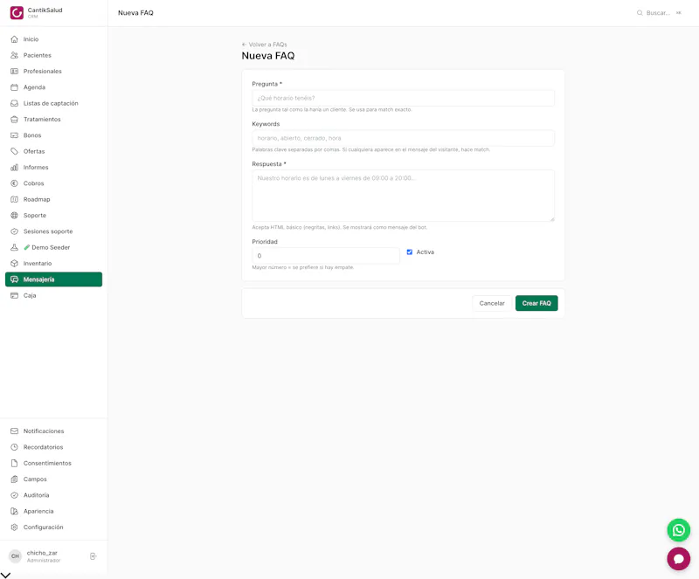Focus the Keywords input field
Image resolution: width=699 pixels, height=579 pixels.
(x=403, y=138)
